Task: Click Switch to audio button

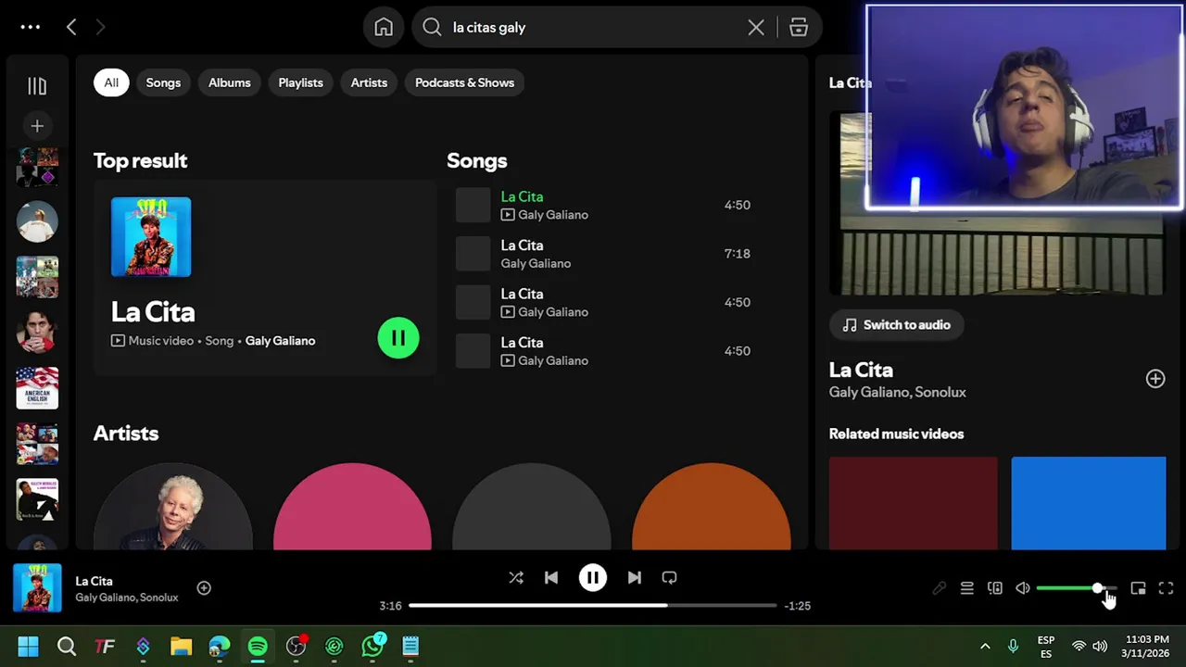Action: [896, 325]
